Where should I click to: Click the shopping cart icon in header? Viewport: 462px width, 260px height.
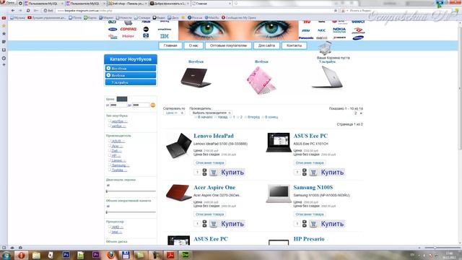(326, 48)
